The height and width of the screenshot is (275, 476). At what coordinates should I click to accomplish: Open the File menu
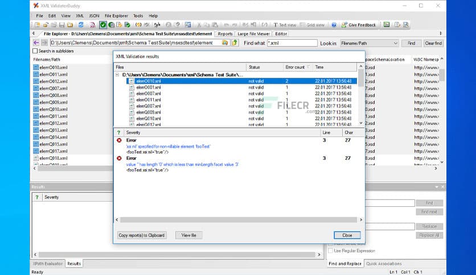[x=39, y=16]
